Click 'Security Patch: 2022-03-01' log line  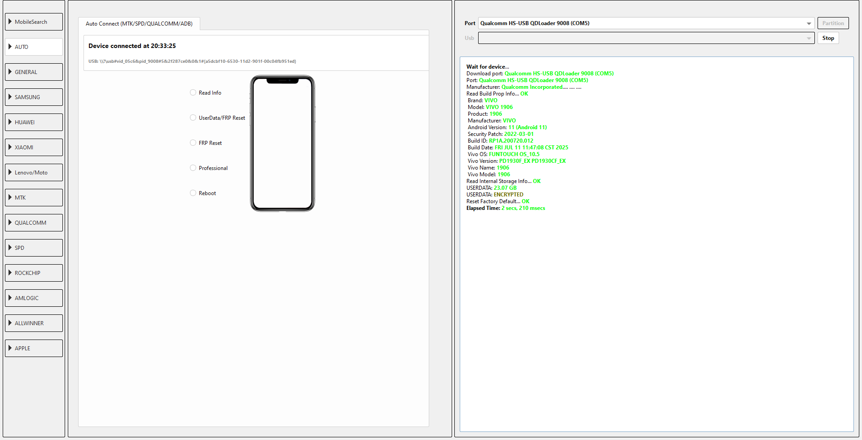pyautogui.click(x=501, y=134)
